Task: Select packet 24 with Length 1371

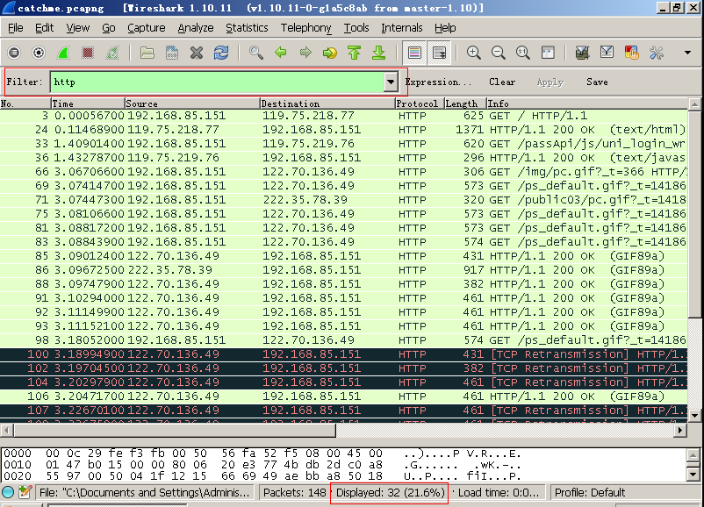Action: click(x=343, y=130)
